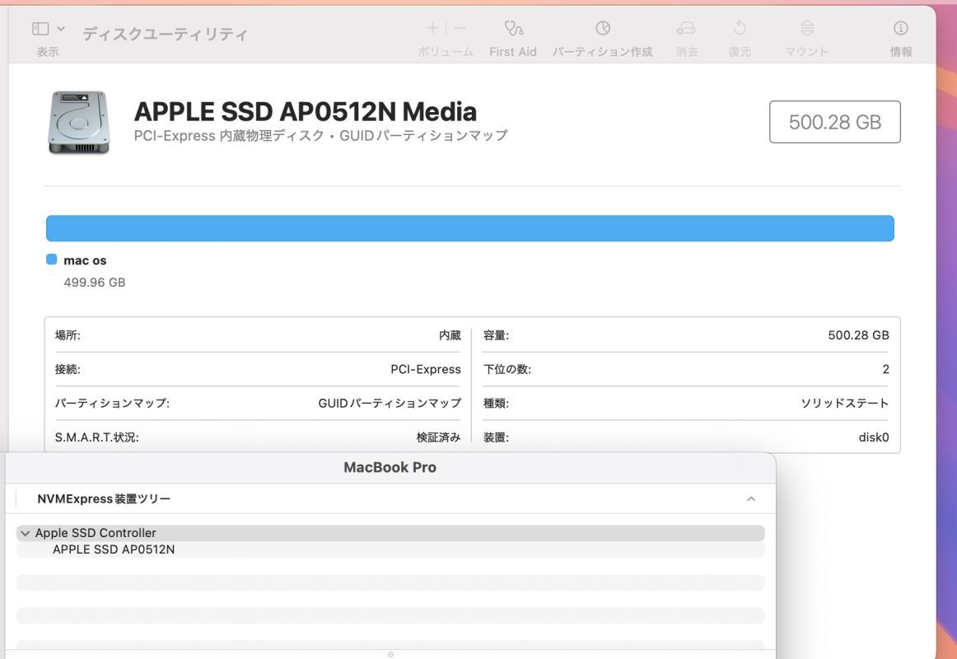Viewport: 957px width, 659px height.
Task: Expand the view options chevron
Action: pyautogui.click(x=60, y=29)
